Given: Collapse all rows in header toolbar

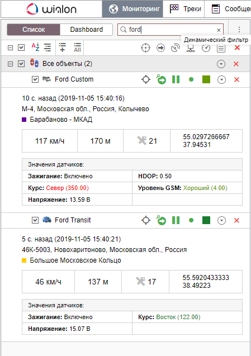Looking at the screenshot, I should [x=10, y=48].
